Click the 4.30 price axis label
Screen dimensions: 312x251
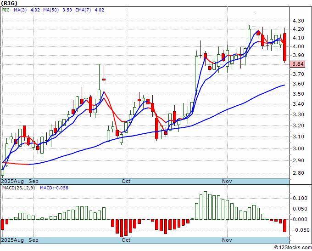(x=298, y=21)
